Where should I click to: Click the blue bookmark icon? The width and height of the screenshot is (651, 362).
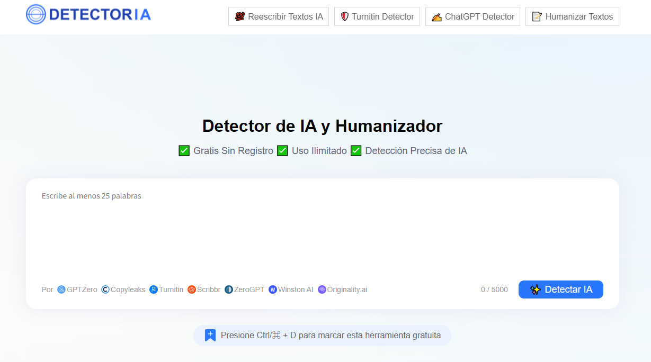tap(210, 335)
